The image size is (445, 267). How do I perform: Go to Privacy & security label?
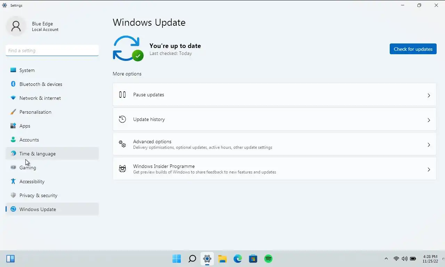38,195
